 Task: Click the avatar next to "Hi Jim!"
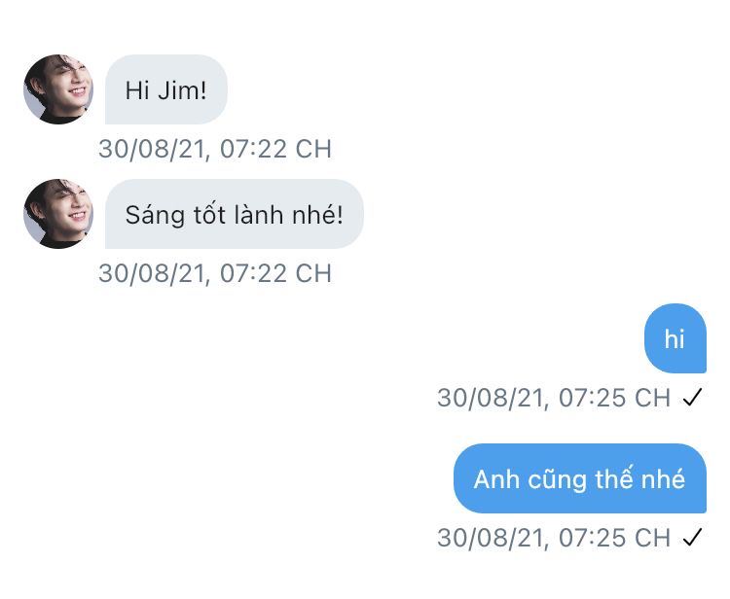[58, 89]
